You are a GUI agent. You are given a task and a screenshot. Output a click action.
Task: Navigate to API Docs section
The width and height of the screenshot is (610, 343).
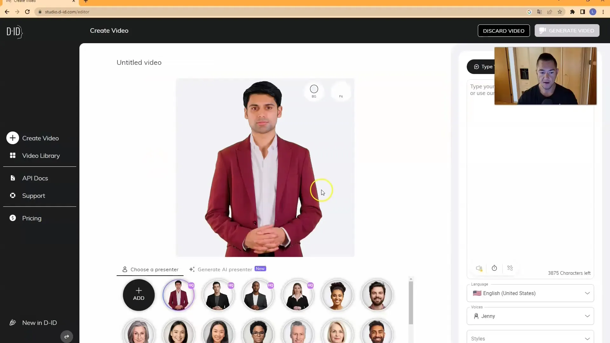pyautogui.click(x=35, y=178)
